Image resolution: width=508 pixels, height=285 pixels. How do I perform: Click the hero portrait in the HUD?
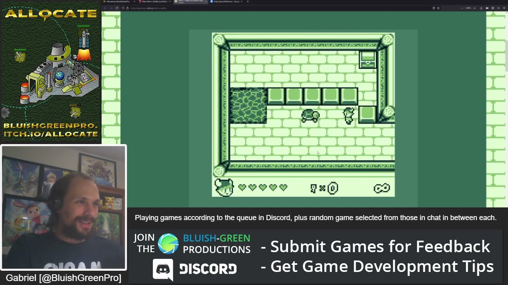click(x=224, y=188)
